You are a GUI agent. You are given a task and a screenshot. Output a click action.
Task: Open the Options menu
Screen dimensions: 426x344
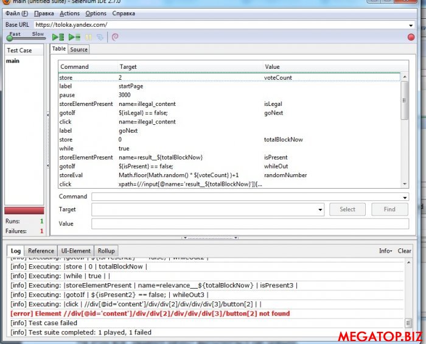point(96,13)
